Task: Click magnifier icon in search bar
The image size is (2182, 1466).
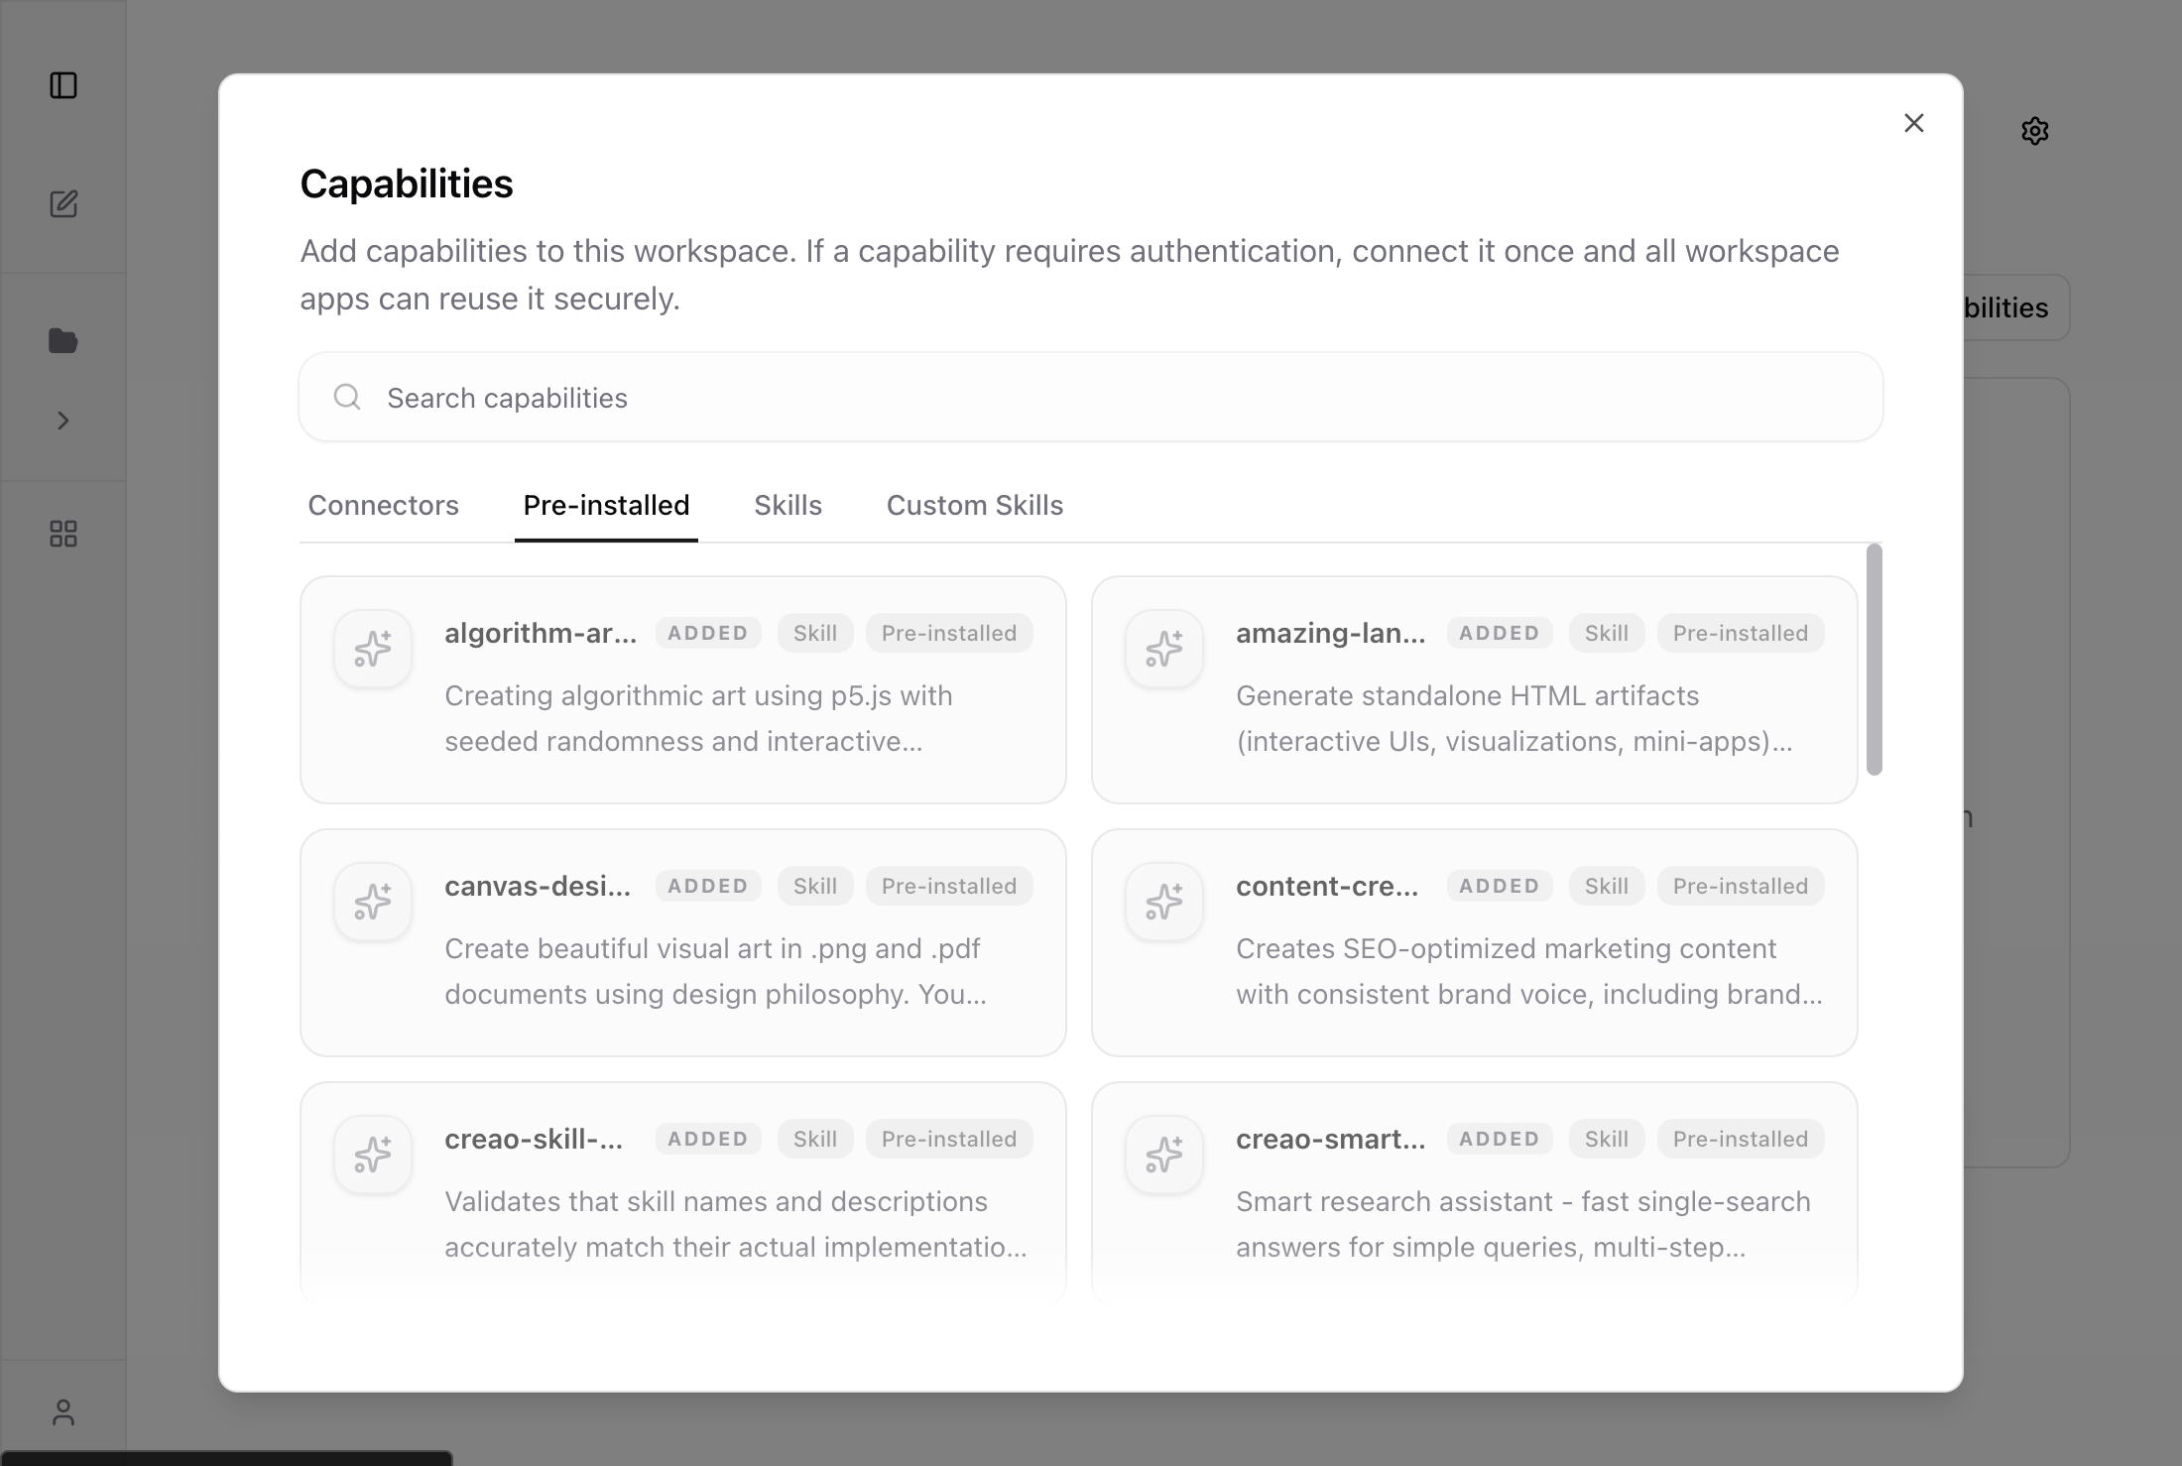Action: point(347,397)
